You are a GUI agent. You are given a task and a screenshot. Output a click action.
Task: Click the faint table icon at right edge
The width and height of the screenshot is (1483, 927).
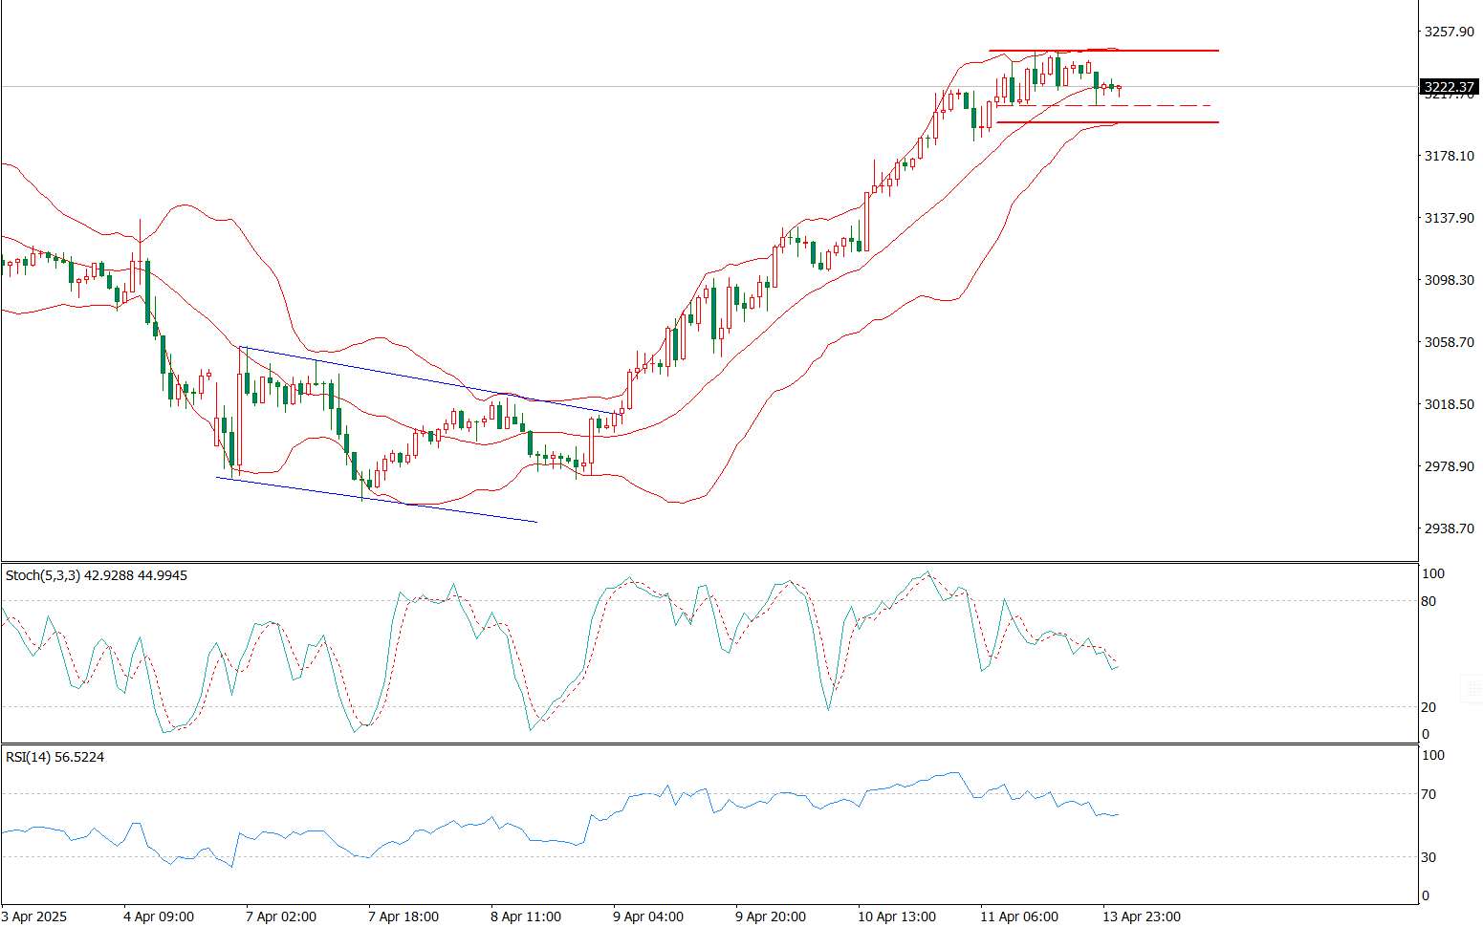point(1472,688)
